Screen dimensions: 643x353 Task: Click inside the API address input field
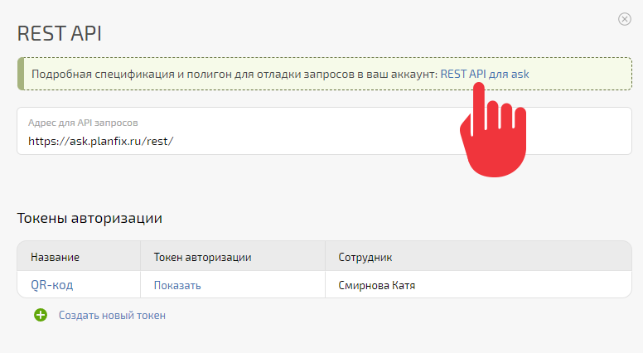click(324, 131)
